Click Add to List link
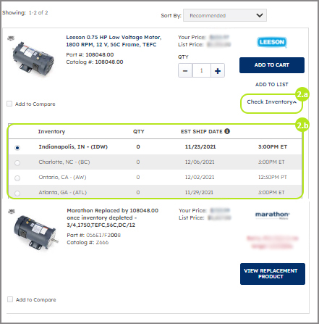The width and height of the screenshot is (319, 324). coord(272,84)
